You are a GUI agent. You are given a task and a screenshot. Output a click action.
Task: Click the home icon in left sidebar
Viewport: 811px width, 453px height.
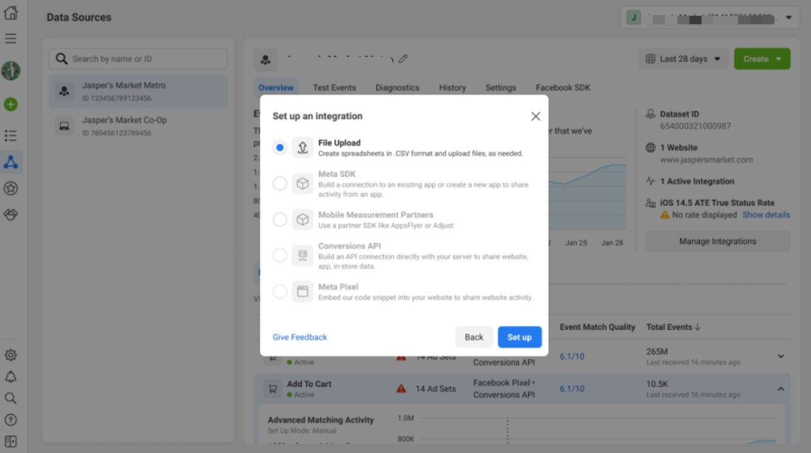[x=11, y=13]
